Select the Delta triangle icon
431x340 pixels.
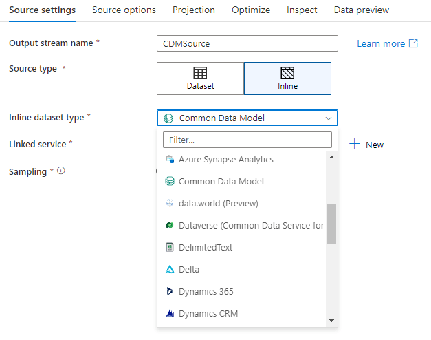(170, 270)
